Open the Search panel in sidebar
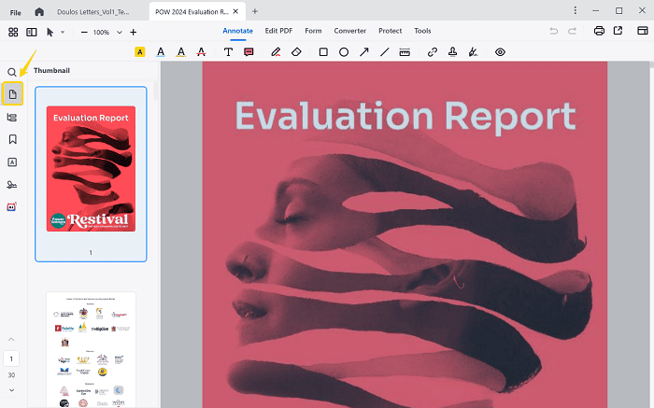Viewport: 654px width, 408px height. tap(12, 72)
